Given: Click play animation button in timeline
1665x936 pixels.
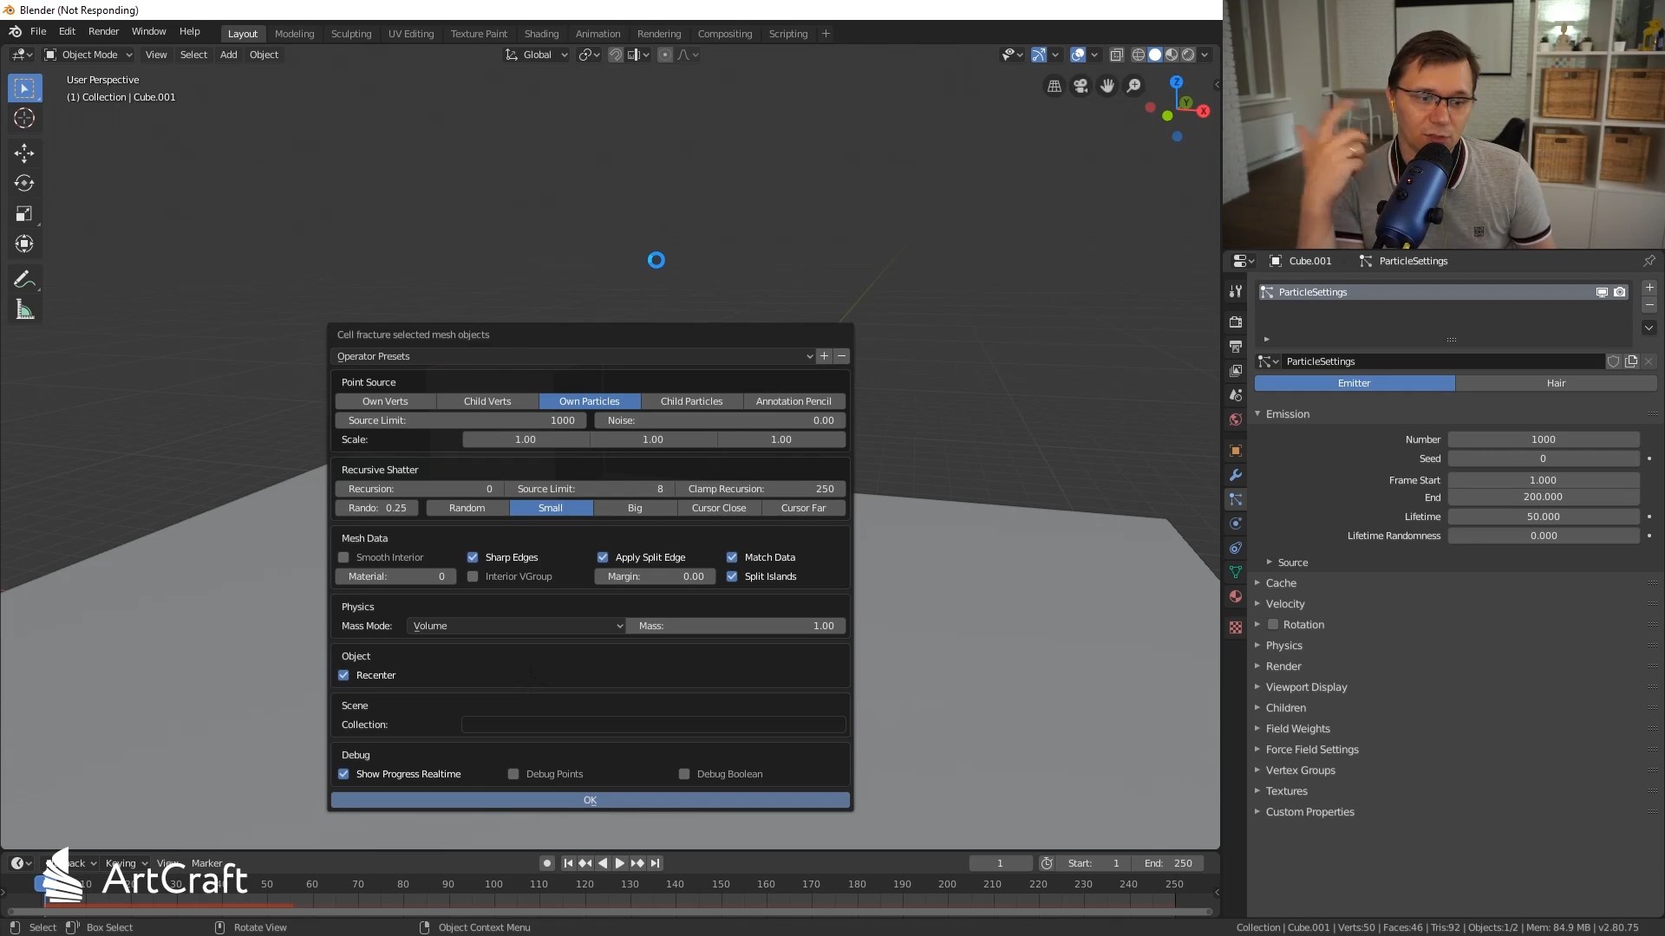Looking at the screenshot, I should coord(619,863).
